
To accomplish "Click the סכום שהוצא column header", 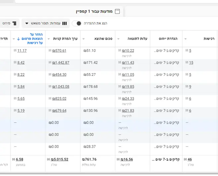I will point(103,39).
